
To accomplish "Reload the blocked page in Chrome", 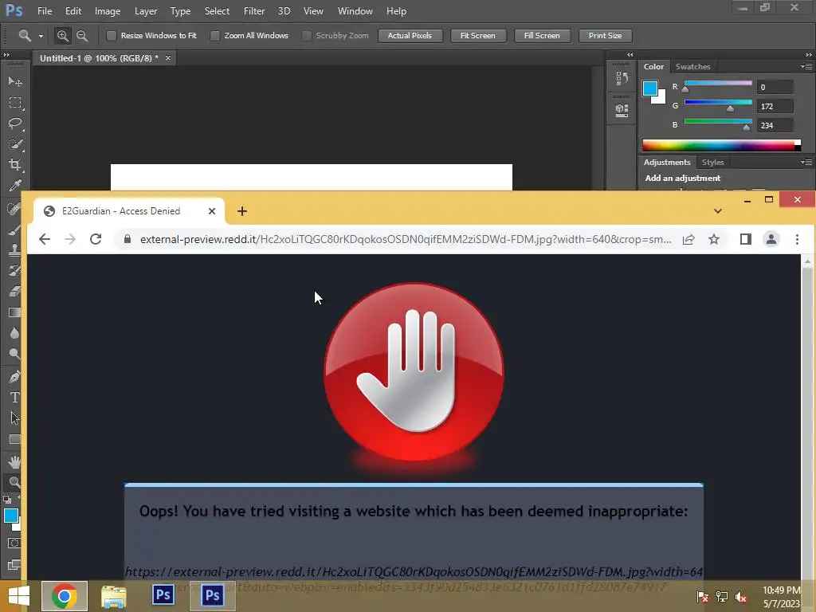I will coord(96,239).
